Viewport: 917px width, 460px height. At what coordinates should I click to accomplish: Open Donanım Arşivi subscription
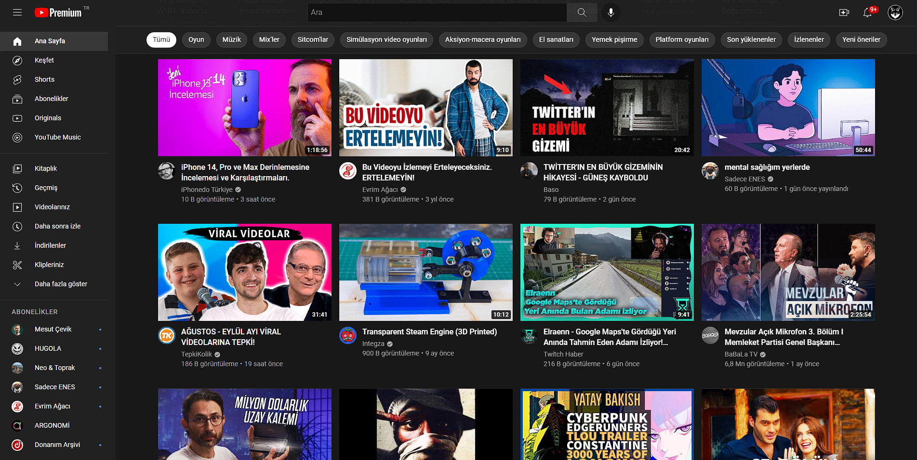tap(54, 445)
